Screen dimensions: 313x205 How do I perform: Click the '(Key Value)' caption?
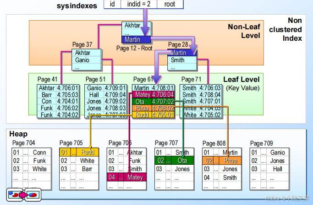[243, 88]
